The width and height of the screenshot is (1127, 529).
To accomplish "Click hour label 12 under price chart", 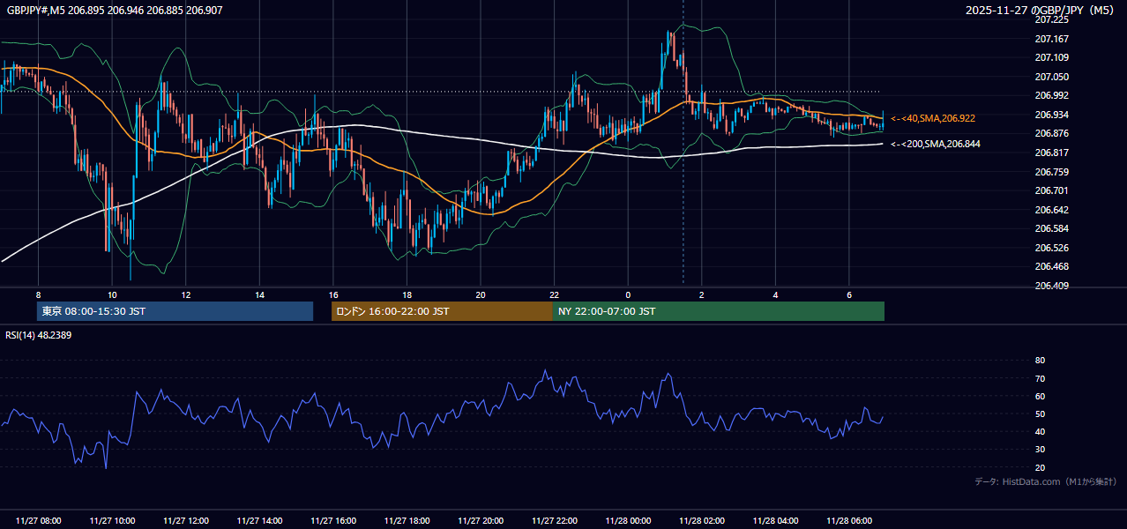I will coord(186,294).
